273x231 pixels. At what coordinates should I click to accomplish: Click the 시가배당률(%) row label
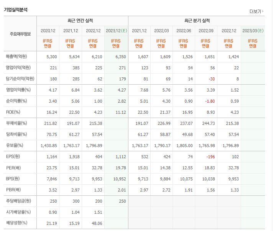(18, 212)
